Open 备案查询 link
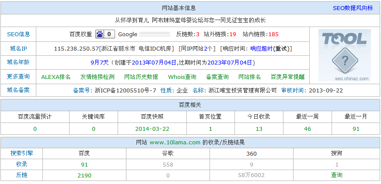This screenshot has width=381, height=184. click(x=217, y=77)
